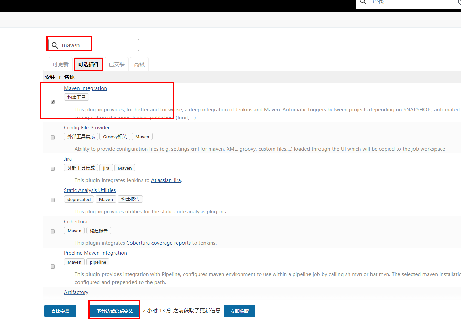Open the Config File Provider link
This screenshot has height=321, width=461.
tap(87, 128)
